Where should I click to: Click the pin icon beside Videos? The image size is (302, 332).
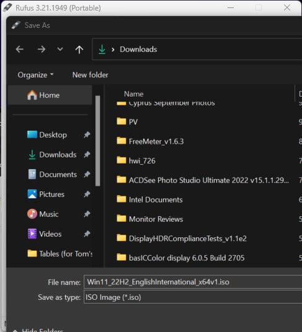pyautogui.click(x=87, y=234)
